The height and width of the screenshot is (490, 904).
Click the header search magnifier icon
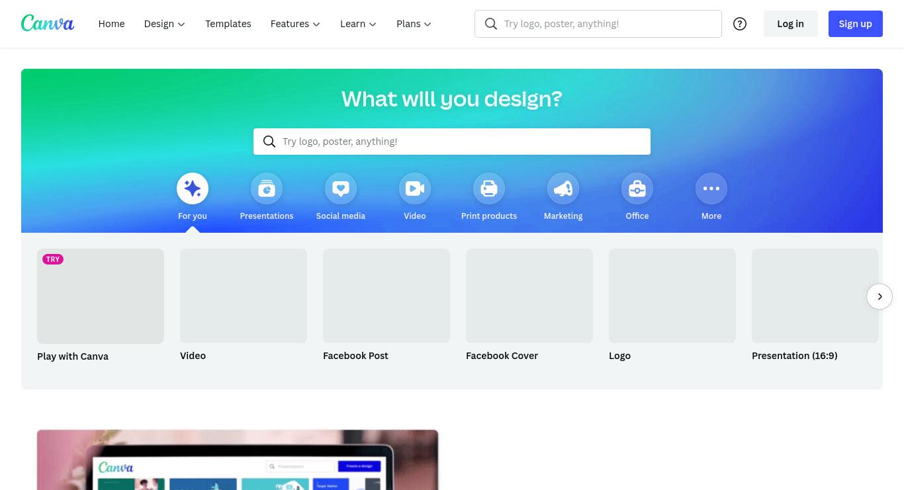[x=491, y=24]
